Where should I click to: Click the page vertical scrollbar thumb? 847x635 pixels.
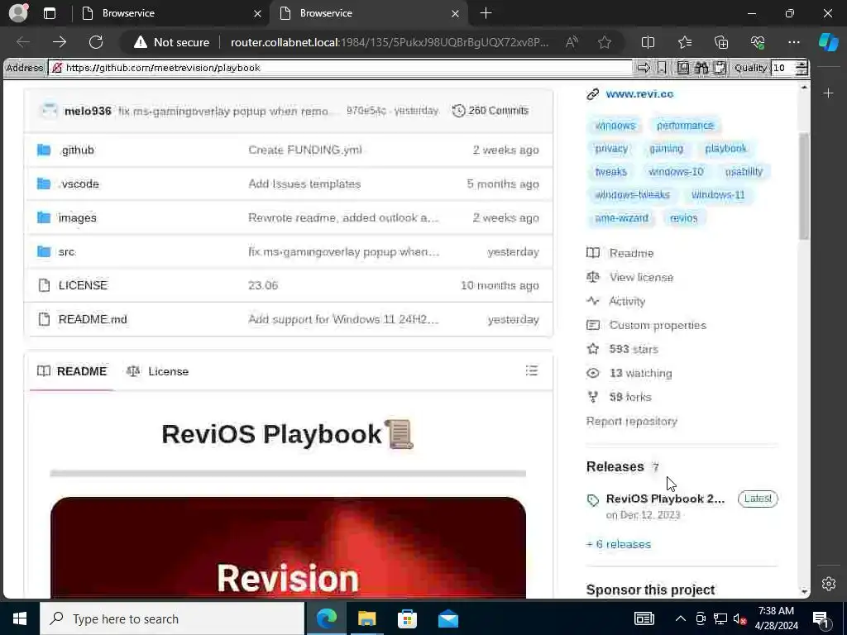pyautogui.click(x=804, y=186)
